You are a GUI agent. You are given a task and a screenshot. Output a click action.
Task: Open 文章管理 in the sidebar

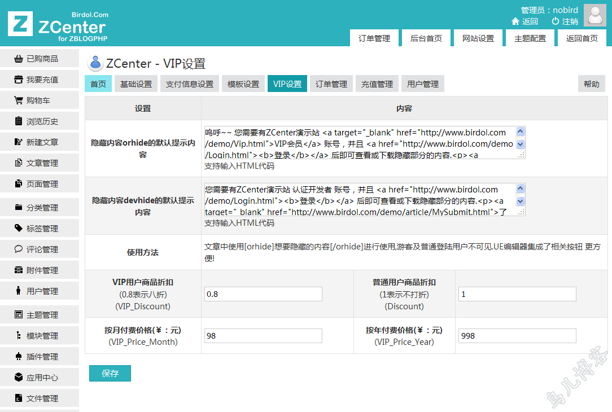(x=40, y=163)
